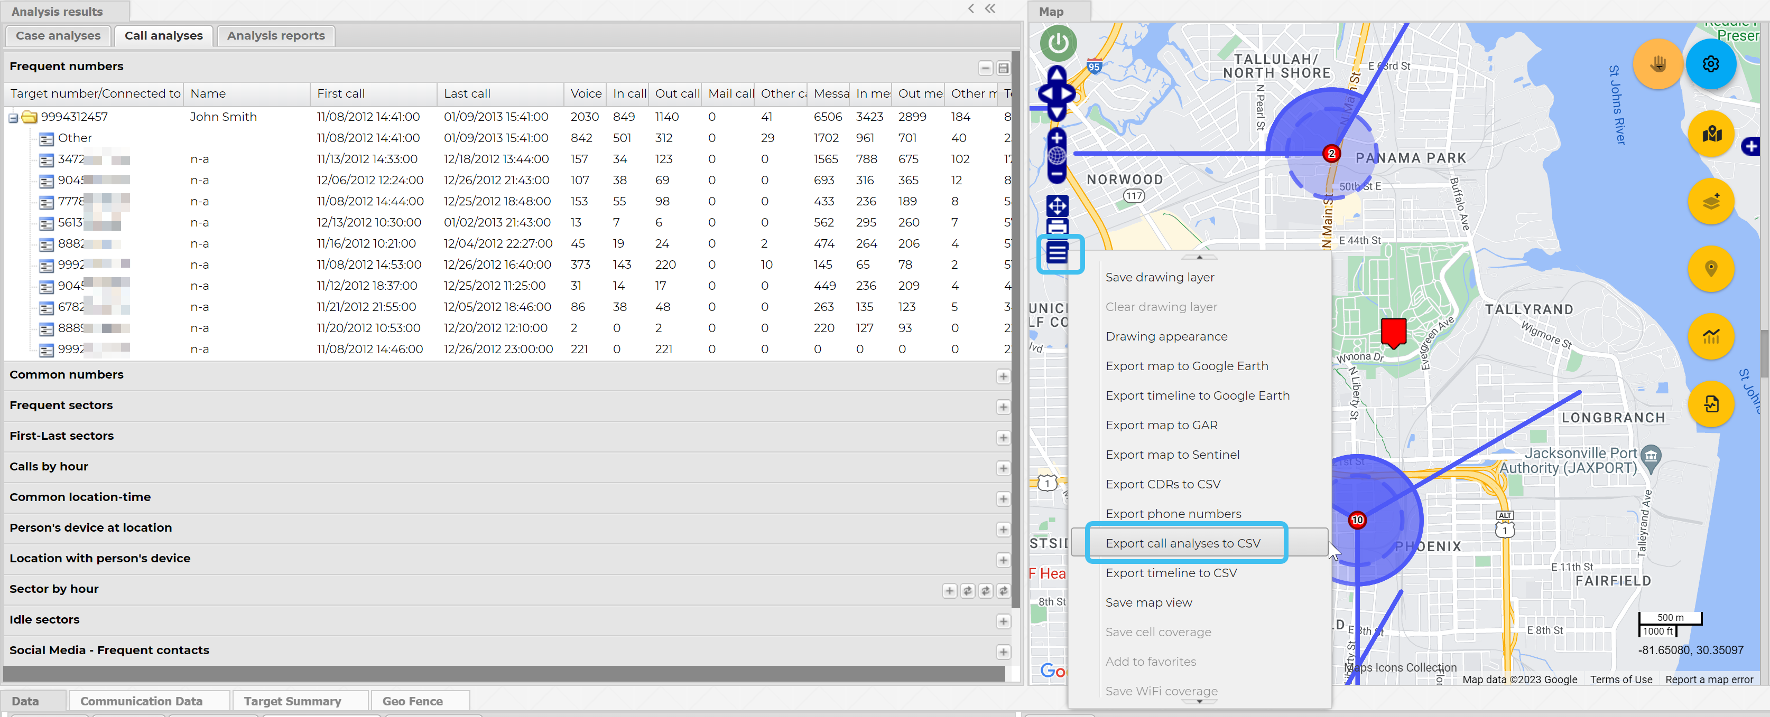Click the blue settings gear button
1770x717 pixels.
[x=1710, y=64]
